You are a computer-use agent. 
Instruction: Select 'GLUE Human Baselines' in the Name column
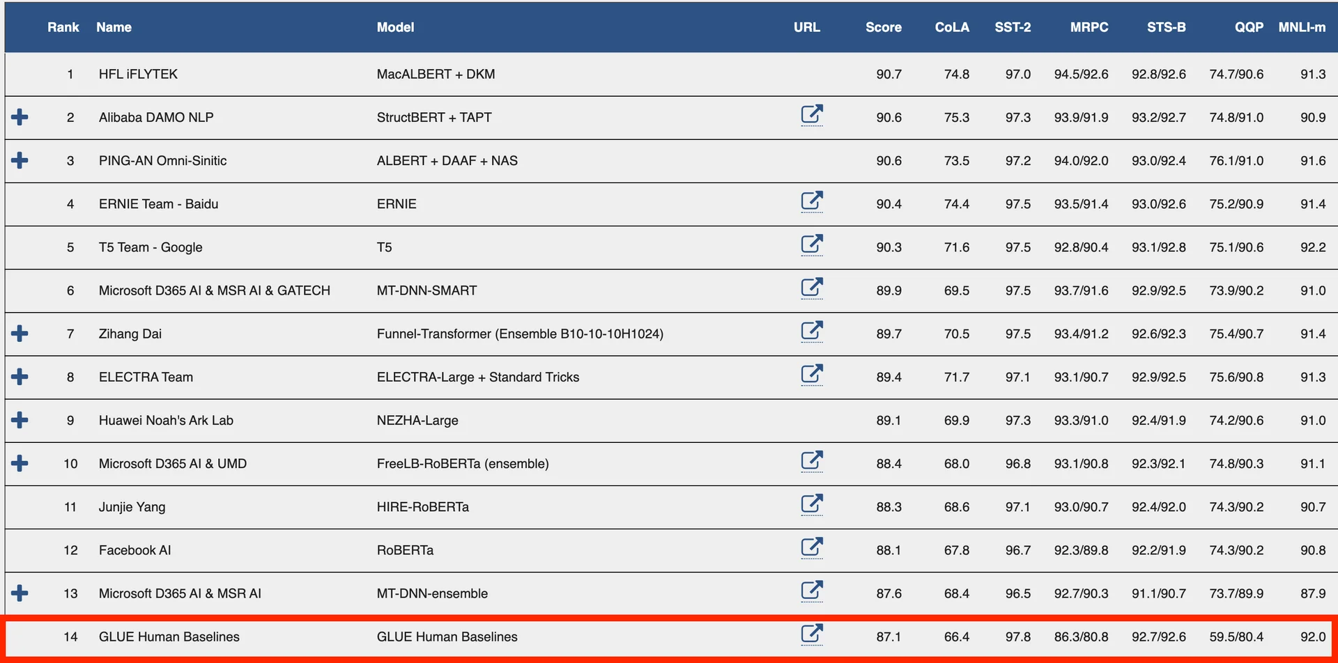[169, 637]
